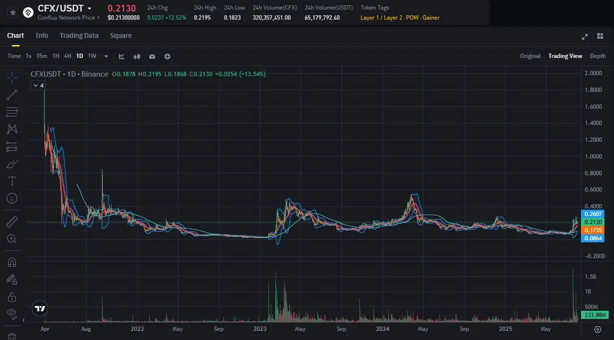
Task: Select the 1D timeframe
Action: [x=79, y=56]
